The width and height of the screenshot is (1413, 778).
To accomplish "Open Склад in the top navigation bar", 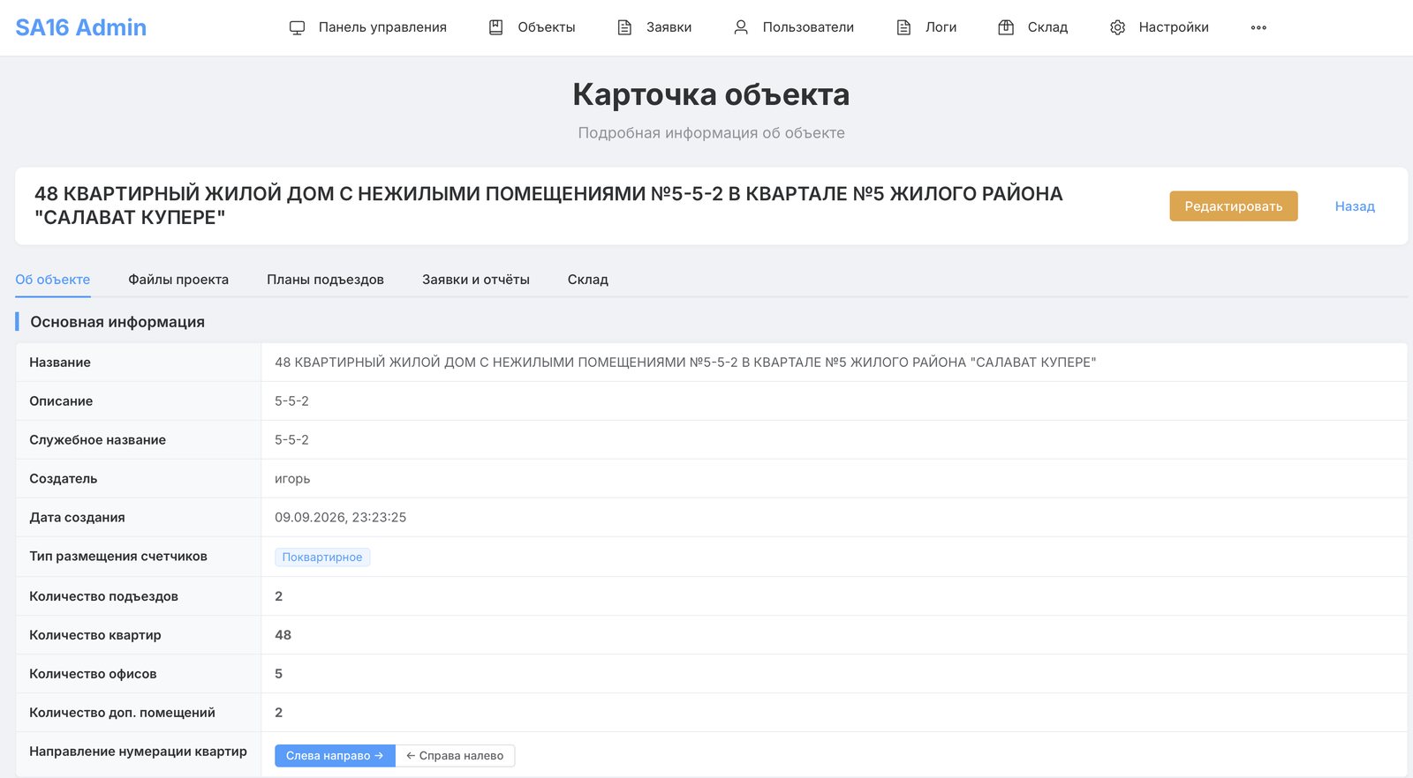I will point(1047,27).
